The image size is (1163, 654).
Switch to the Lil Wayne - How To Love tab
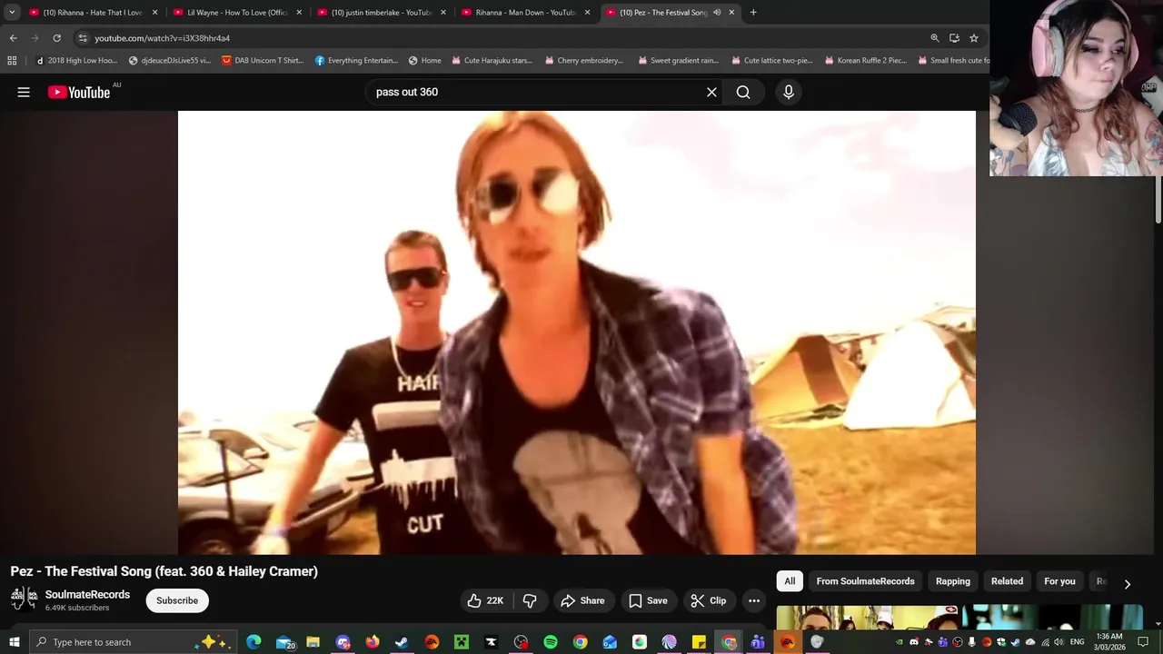tap(237, 13)
